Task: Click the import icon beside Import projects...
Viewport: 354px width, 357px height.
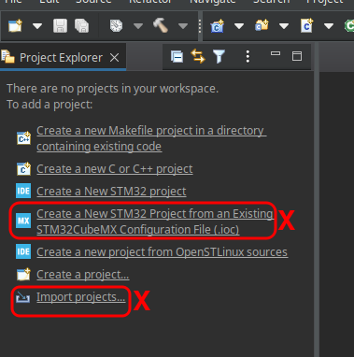Action: (x=23, y=297)
